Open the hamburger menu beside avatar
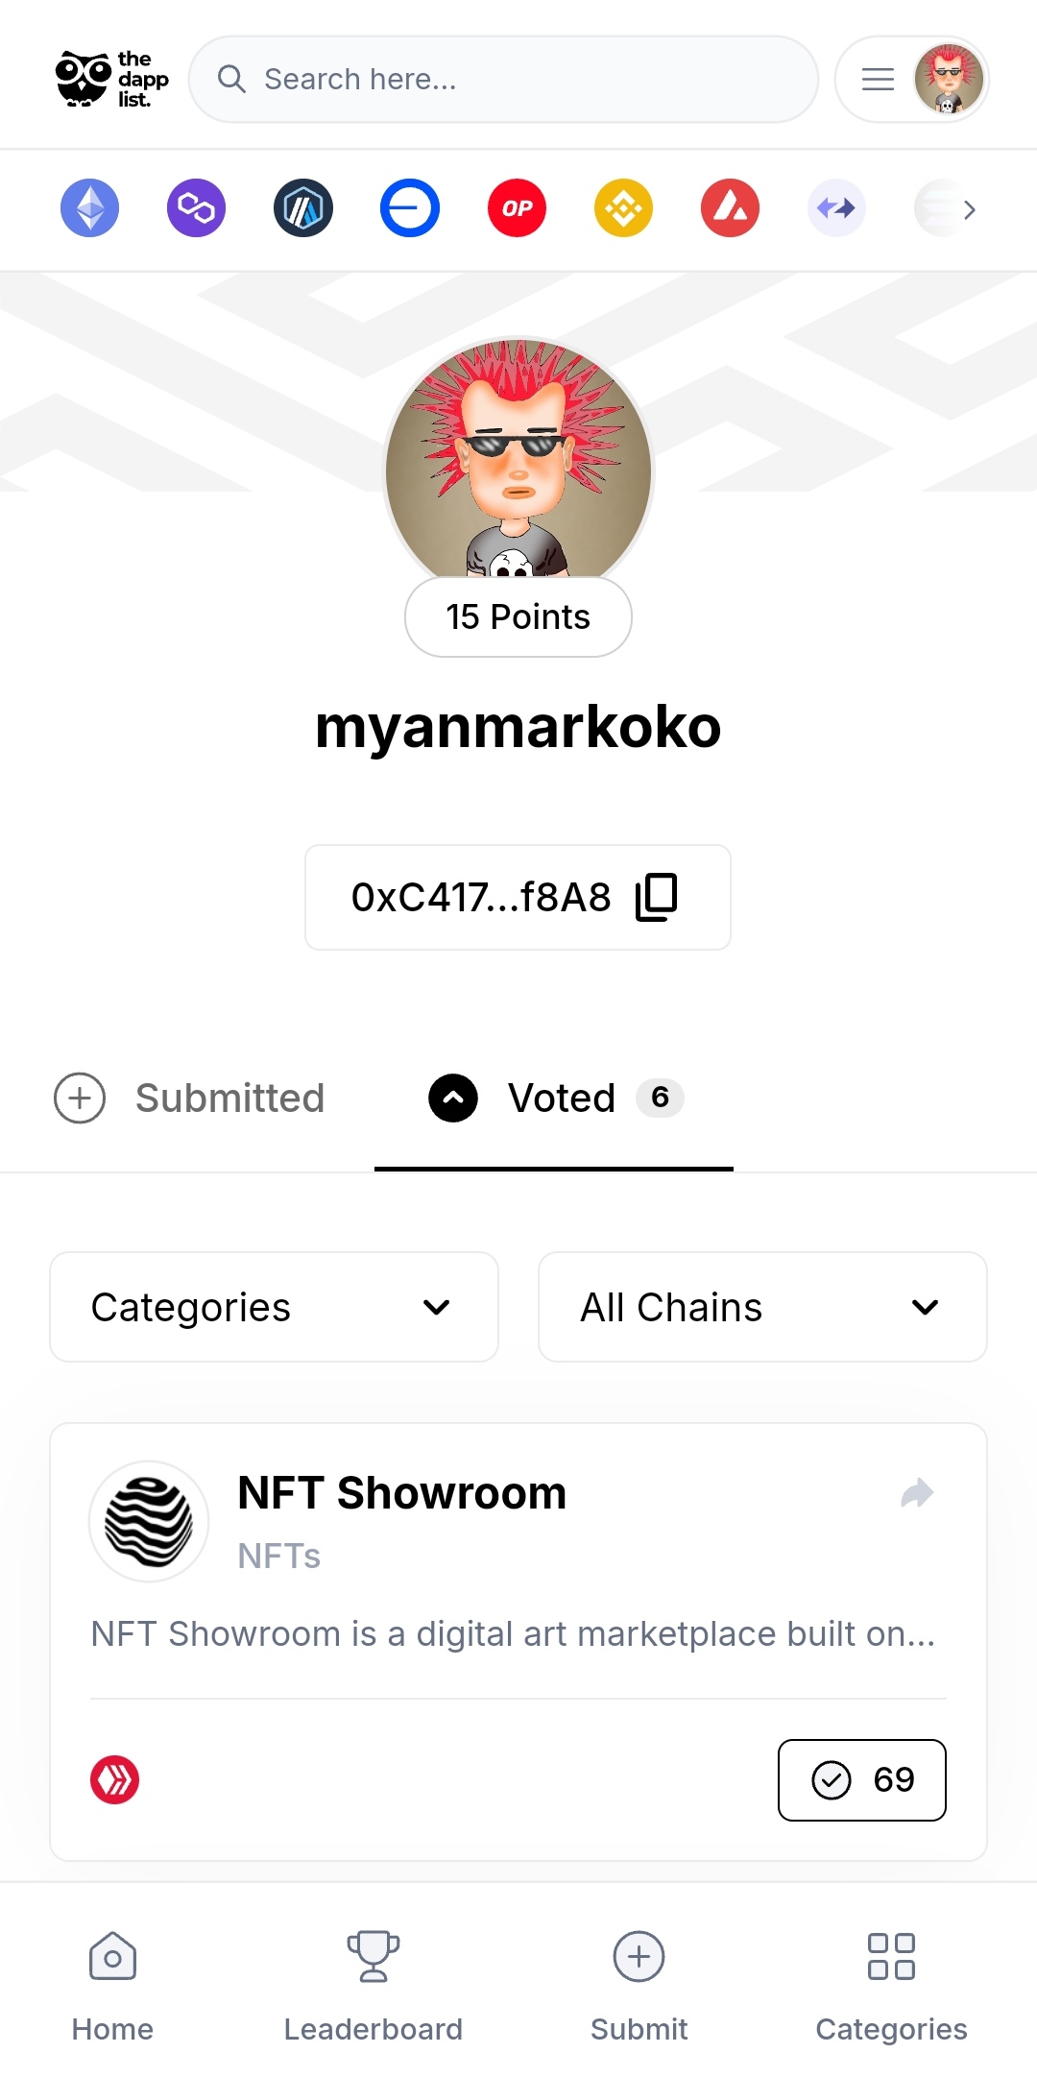1037x2077 pixels. point(878,79)
